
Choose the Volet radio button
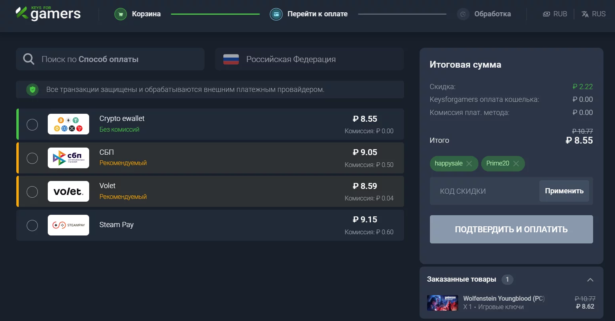pos(32,192)
